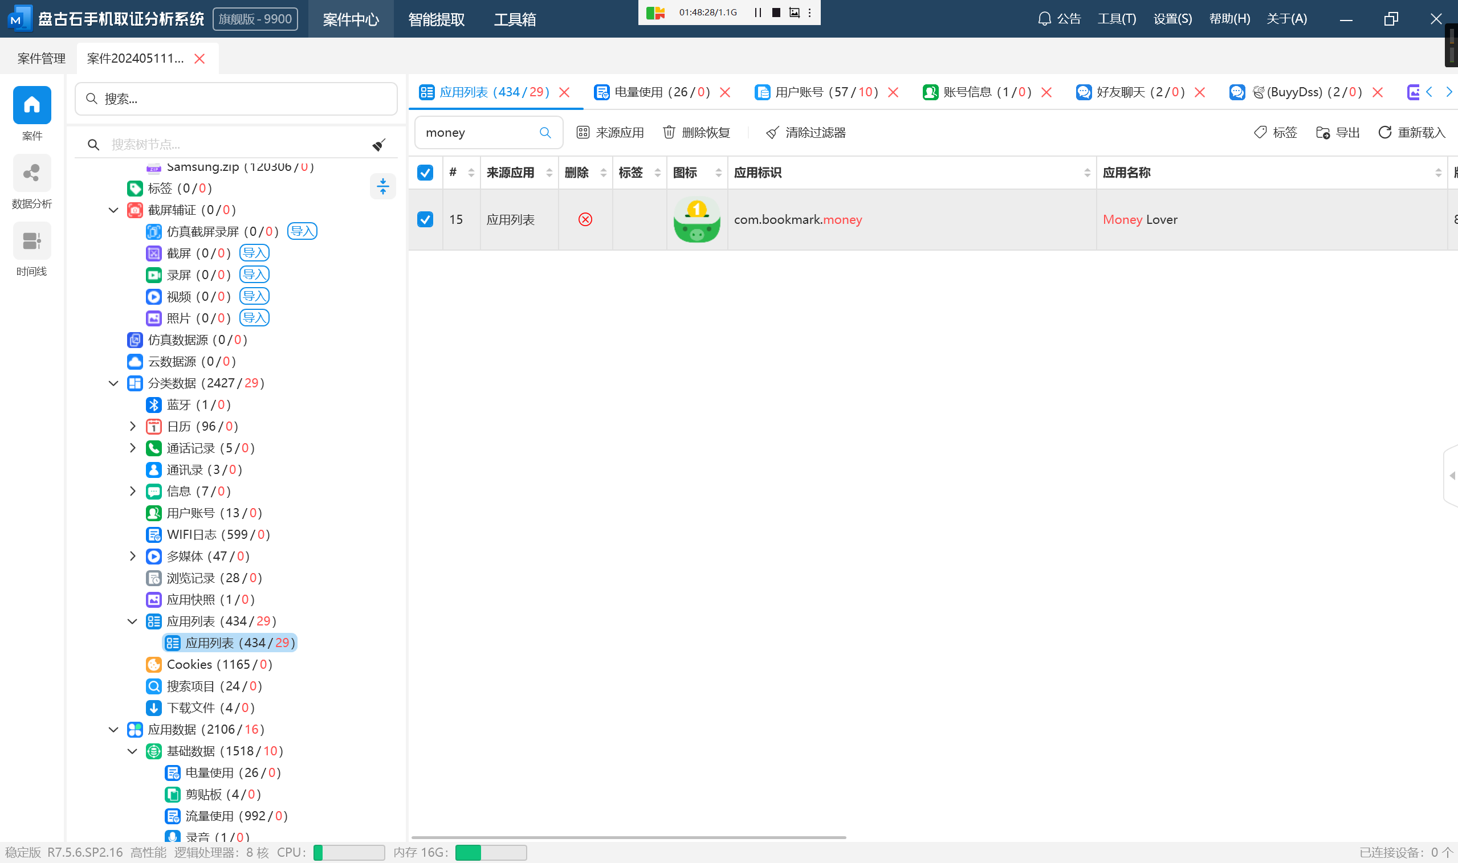Click the broom icon beside tree search

point(379,144)
